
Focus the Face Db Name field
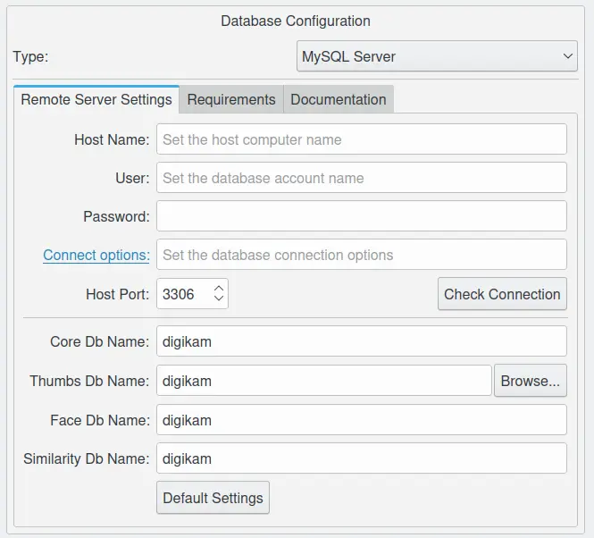362,420
